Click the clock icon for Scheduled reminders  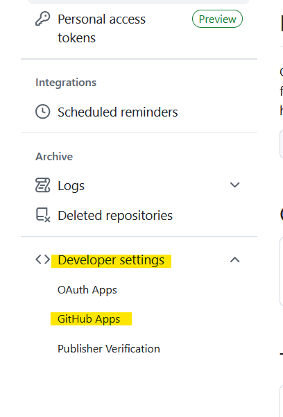42,112
